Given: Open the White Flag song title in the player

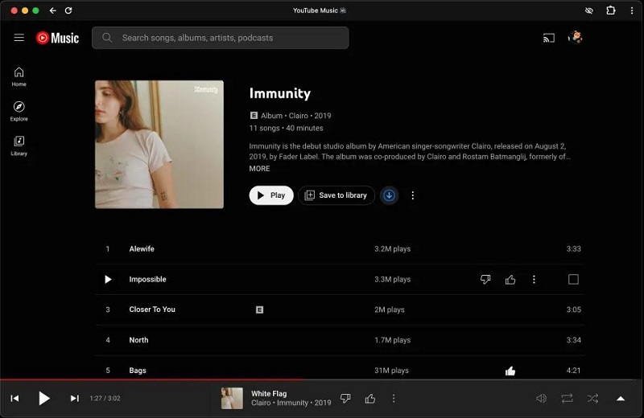Looking at the screenshot, I should tap(269, 394).
